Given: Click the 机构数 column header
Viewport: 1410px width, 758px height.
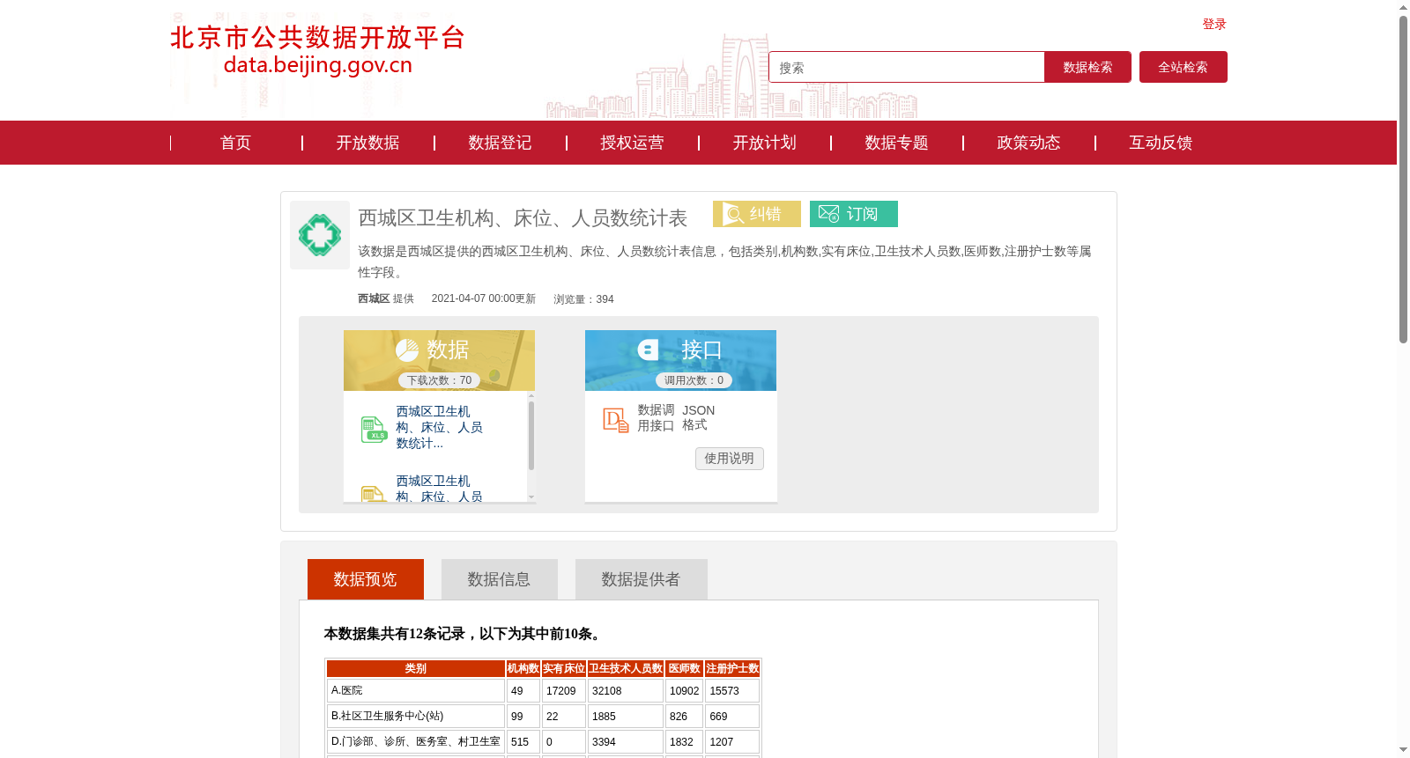Looking at the screenshot, I should pyautogui.click(x=523, y=669).
